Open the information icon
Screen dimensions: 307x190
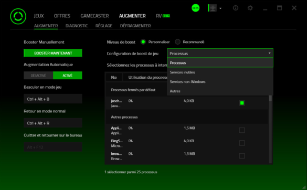point(235,8)
